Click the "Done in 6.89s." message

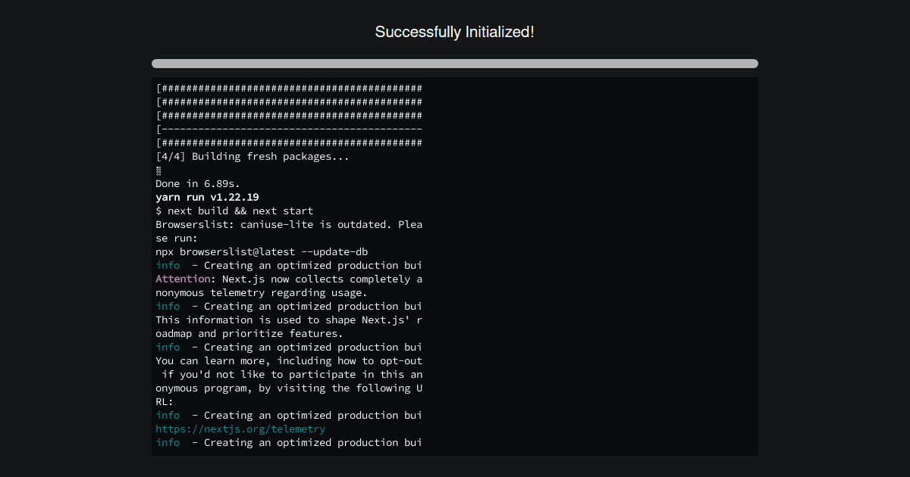click(197, 184)
